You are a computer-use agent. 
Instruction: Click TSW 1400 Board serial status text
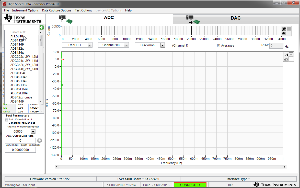click(x=138, y=179)
